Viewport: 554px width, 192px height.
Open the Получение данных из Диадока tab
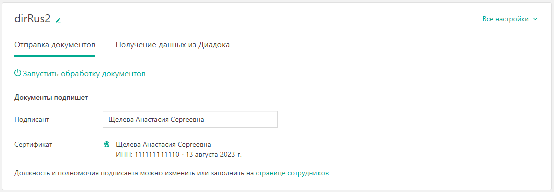[173, 45]
